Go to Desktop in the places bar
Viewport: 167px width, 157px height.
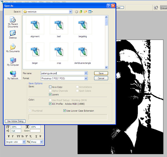point(13,35)
